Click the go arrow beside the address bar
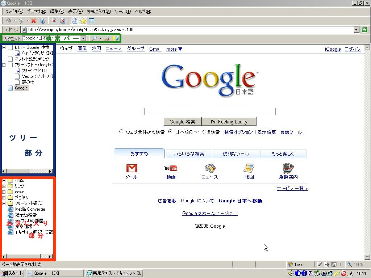 coord(364,30)
